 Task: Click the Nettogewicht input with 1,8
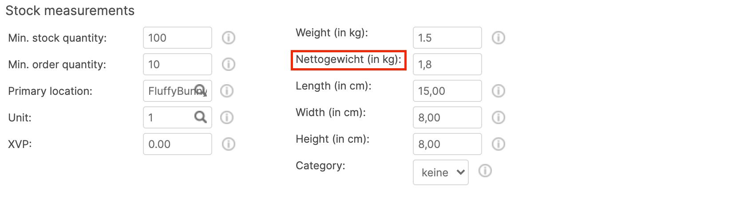[447, 64]
